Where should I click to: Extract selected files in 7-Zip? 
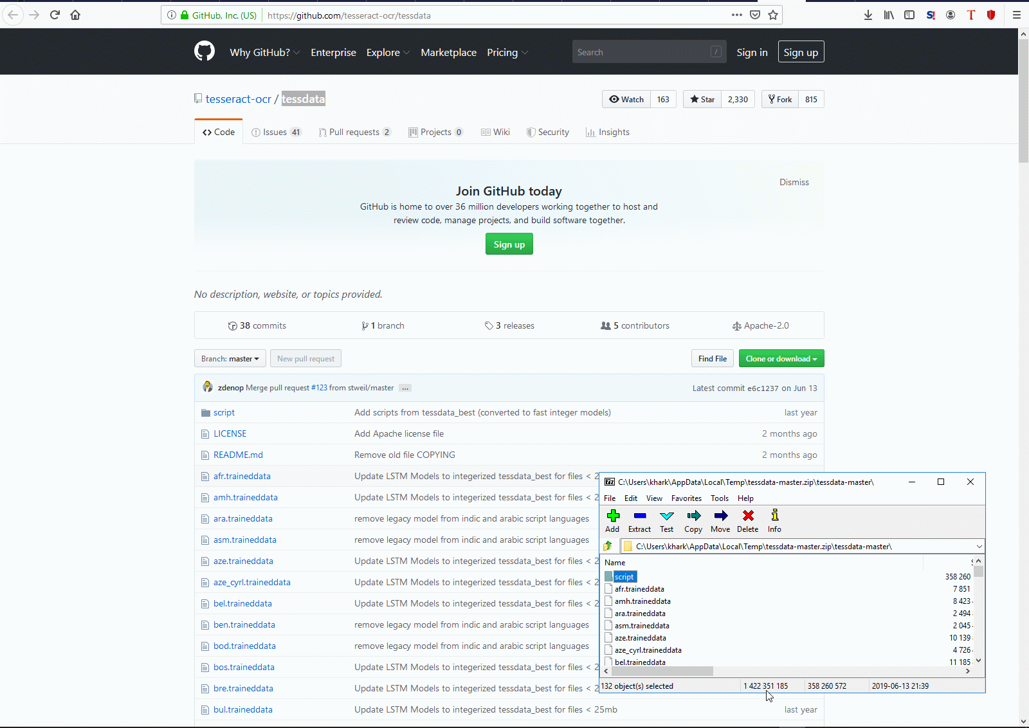click(639, 521)
